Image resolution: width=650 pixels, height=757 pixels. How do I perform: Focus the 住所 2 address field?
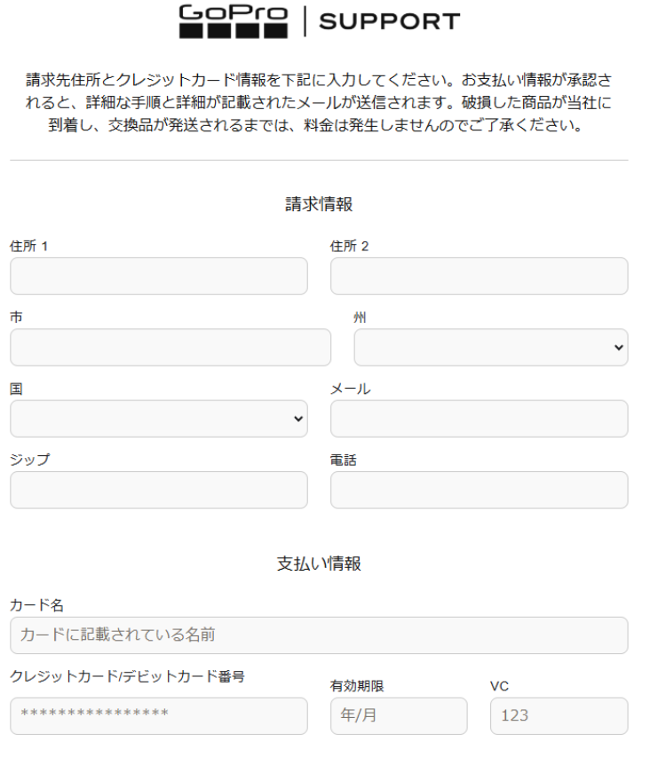pos(479,276)
